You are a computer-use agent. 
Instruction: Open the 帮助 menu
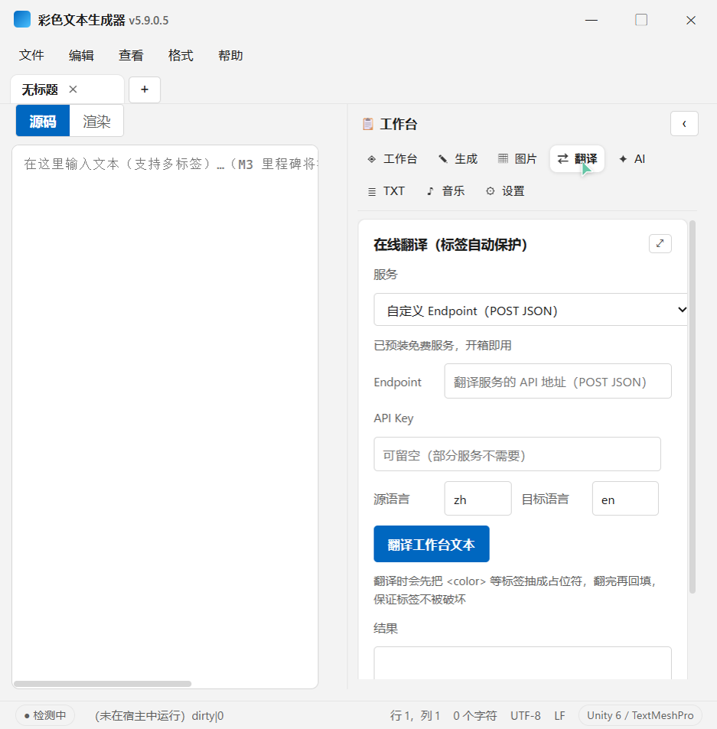tap(230, 55)
